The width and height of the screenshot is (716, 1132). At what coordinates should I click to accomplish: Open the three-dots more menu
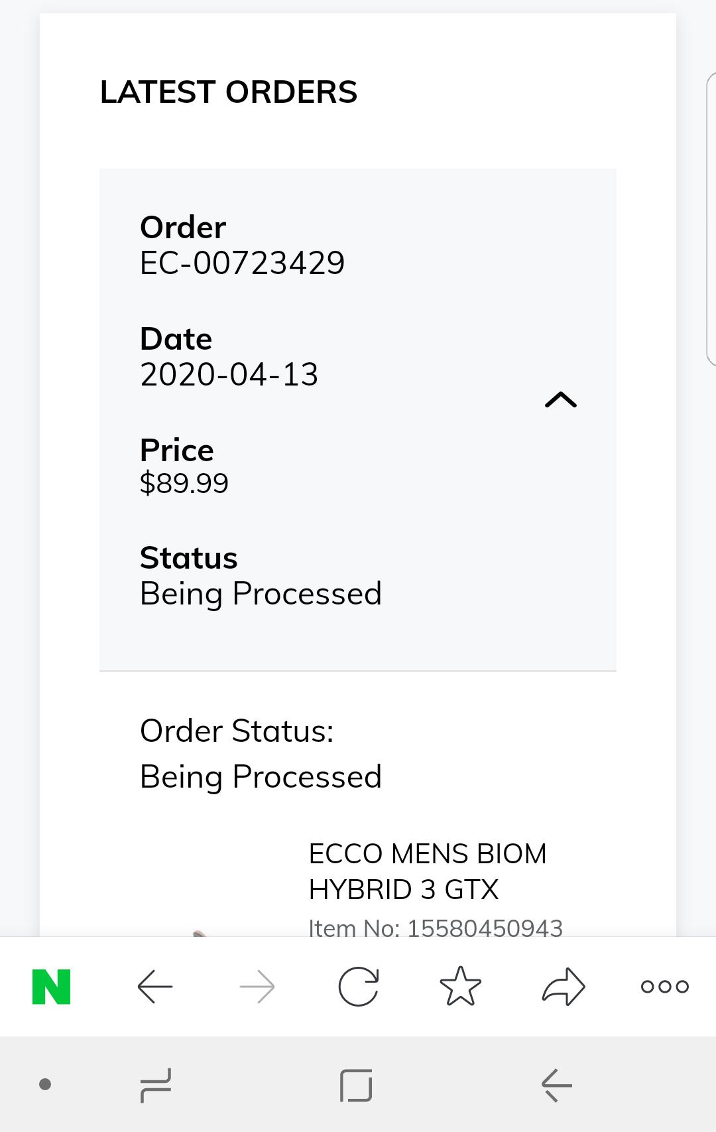click(x=664, y=987)
